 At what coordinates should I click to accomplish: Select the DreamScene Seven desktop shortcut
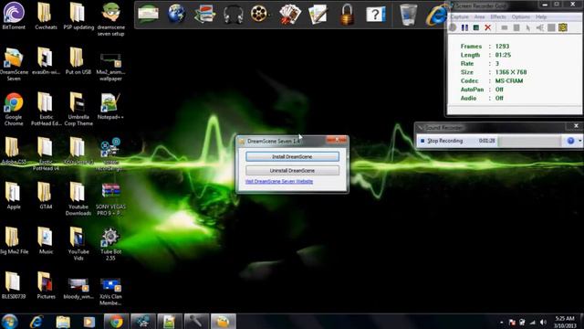[x=14, y=64]
